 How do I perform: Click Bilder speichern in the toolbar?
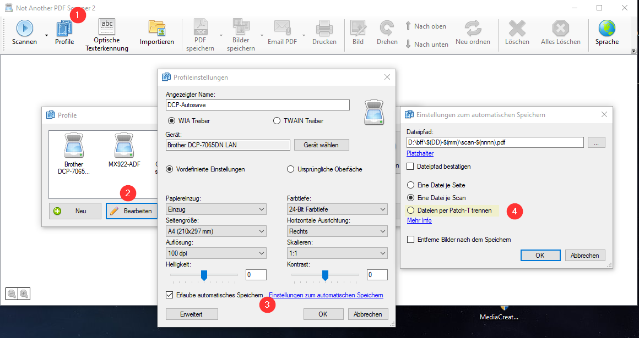(x=241, y=35)
